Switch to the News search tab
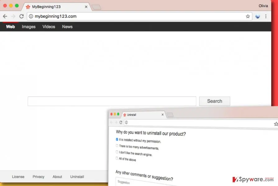The image size is (278, 186). [67, 27]
